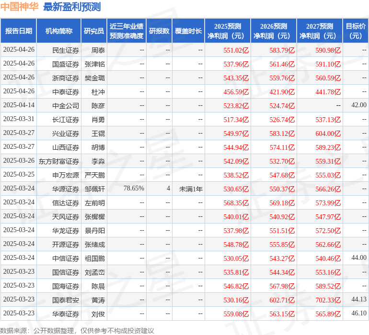
Task: Select the 研究员 column header
Action: pos(94,31)
